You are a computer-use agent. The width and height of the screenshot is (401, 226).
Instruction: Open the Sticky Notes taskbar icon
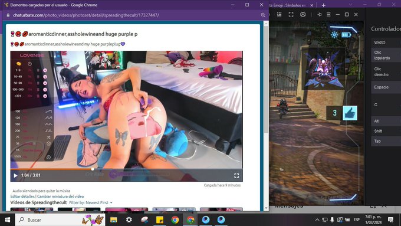coord(160,220)
